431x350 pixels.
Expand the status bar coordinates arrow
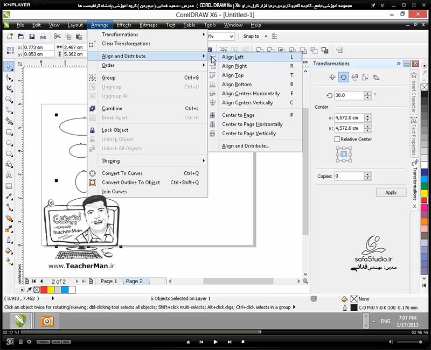pyautogui.click(x=53, y=298)
